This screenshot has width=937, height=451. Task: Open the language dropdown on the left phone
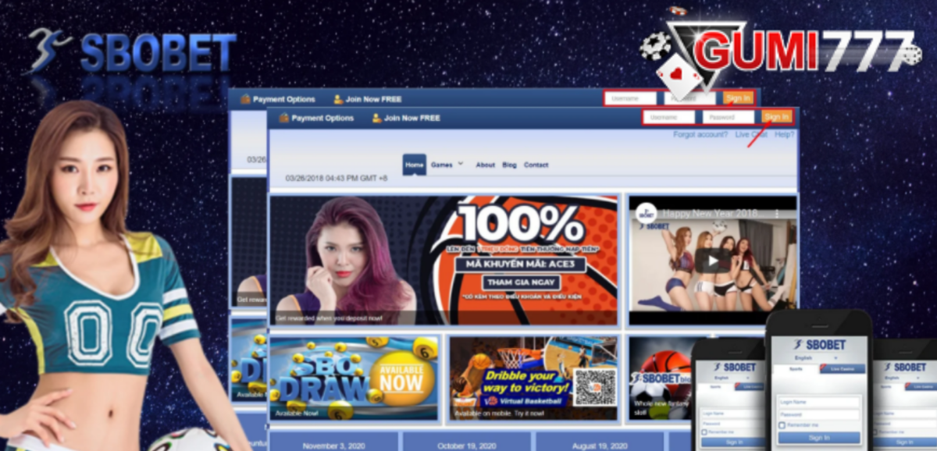tap(732, 378)
